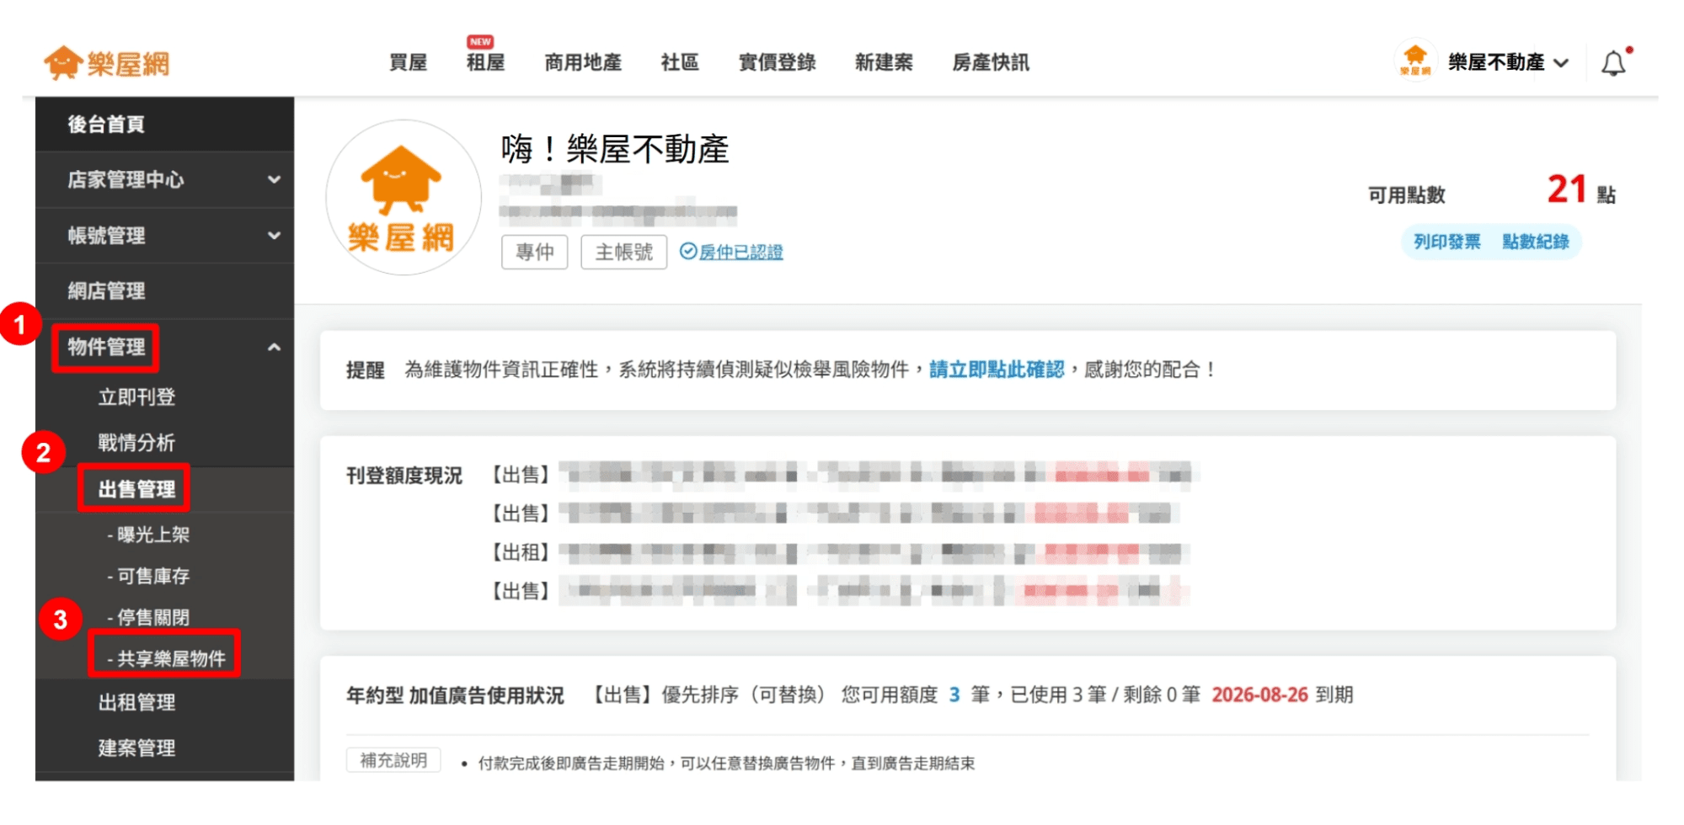Open the large 樂屋網 profile picture
The height and width of the screenshot is (825, 1684).
(403, 197)
